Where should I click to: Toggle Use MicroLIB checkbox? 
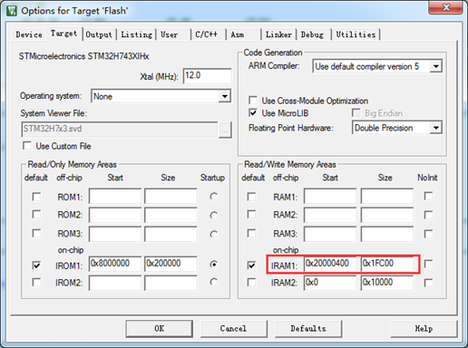pyautogui.click(x=253, y=113)
